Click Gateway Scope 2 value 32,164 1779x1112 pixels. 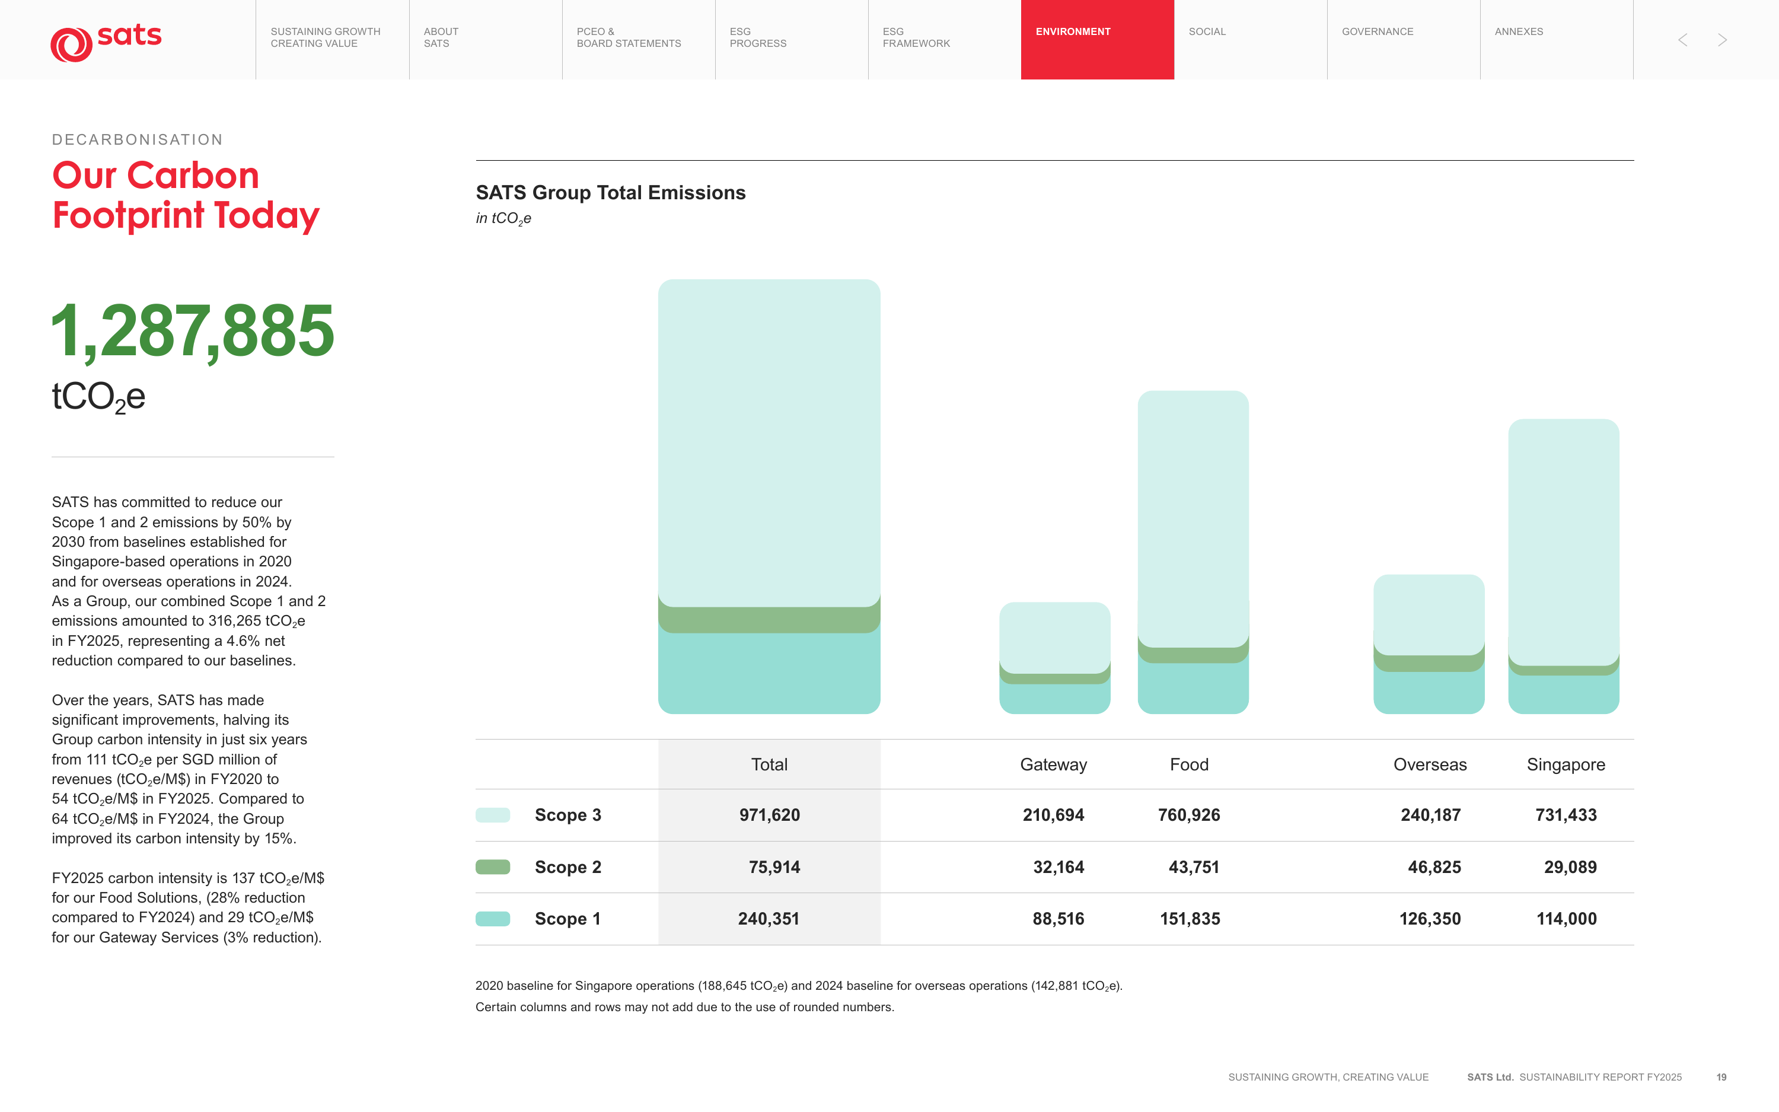pos(1059,867)
